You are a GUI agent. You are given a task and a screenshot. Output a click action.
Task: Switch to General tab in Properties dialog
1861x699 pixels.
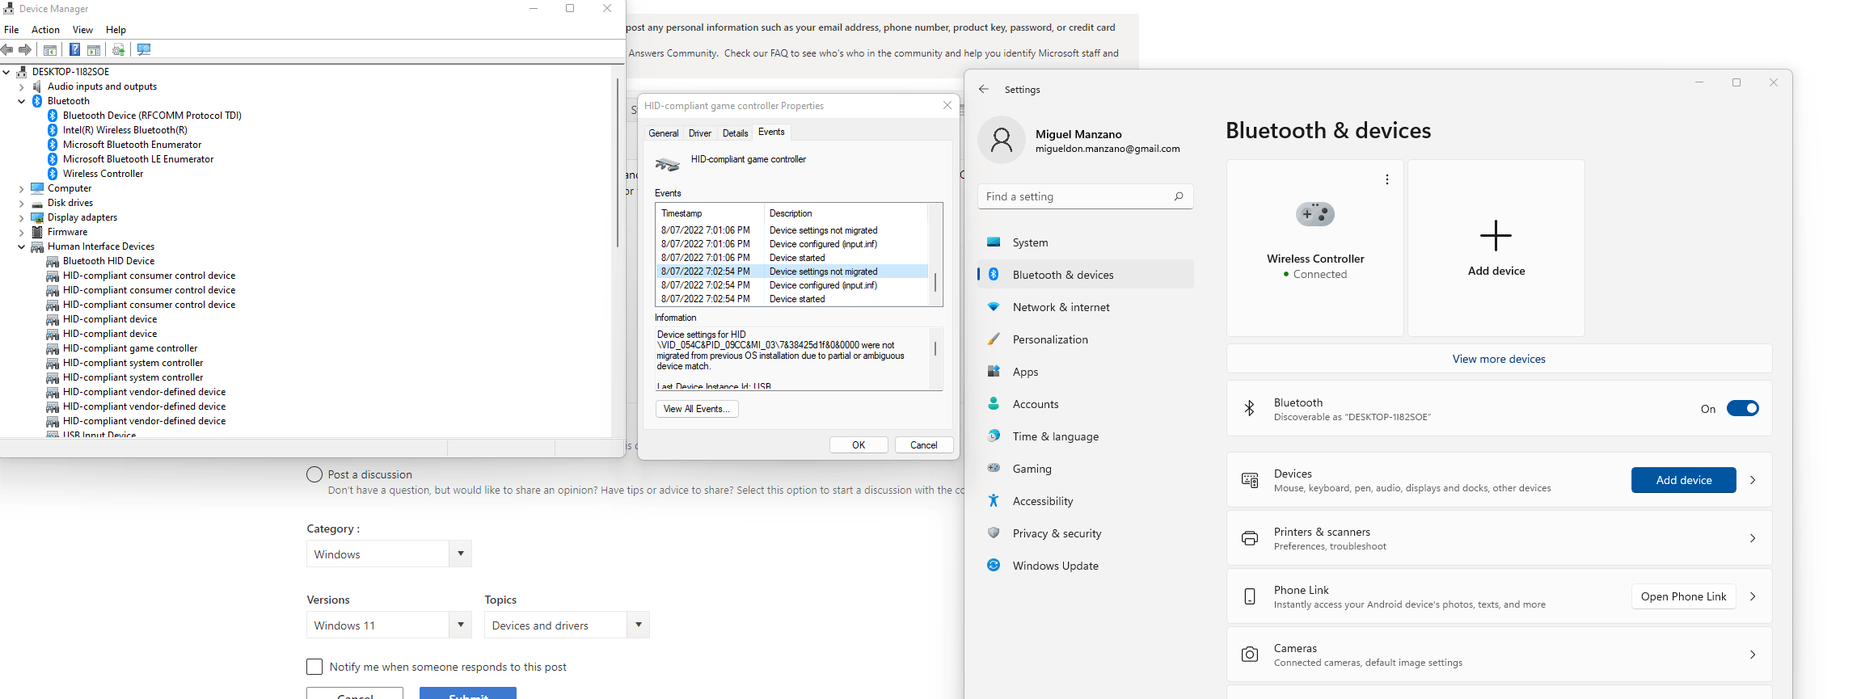[664, 133]
